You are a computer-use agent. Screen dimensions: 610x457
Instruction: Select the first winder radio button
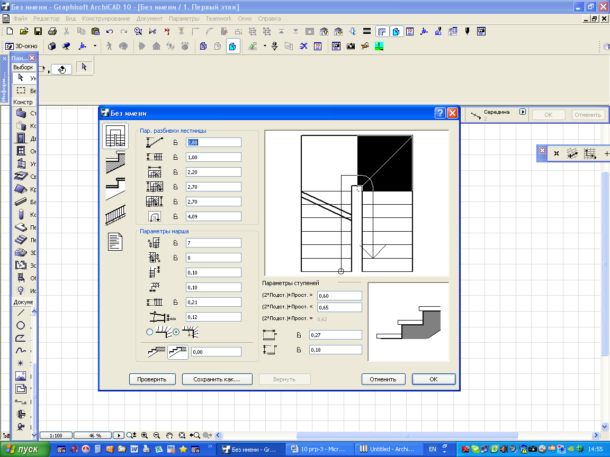(x=149, y=332)
